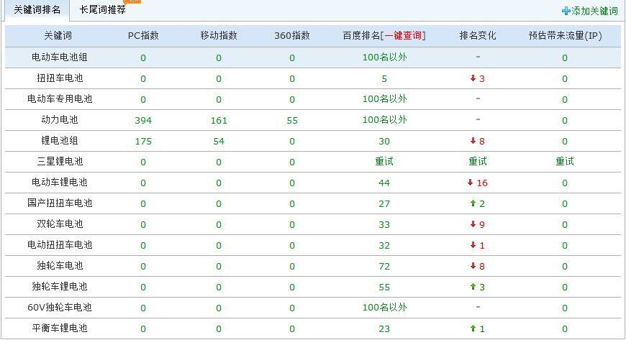Click 重试 in the 预估带来流量 column
The image size is (626, 340).
(x=565, y=162)
